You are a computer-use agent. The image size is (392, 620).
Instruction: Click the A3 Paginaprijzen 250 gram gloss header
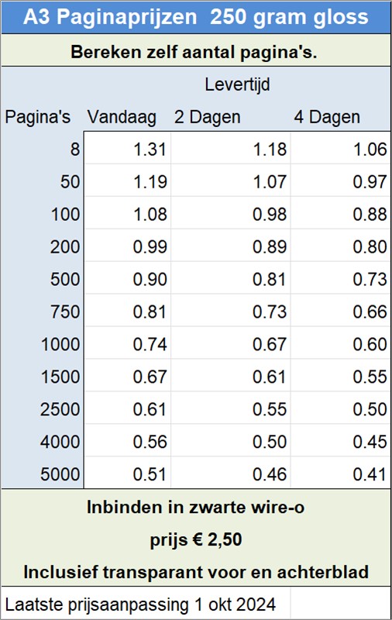196,17
